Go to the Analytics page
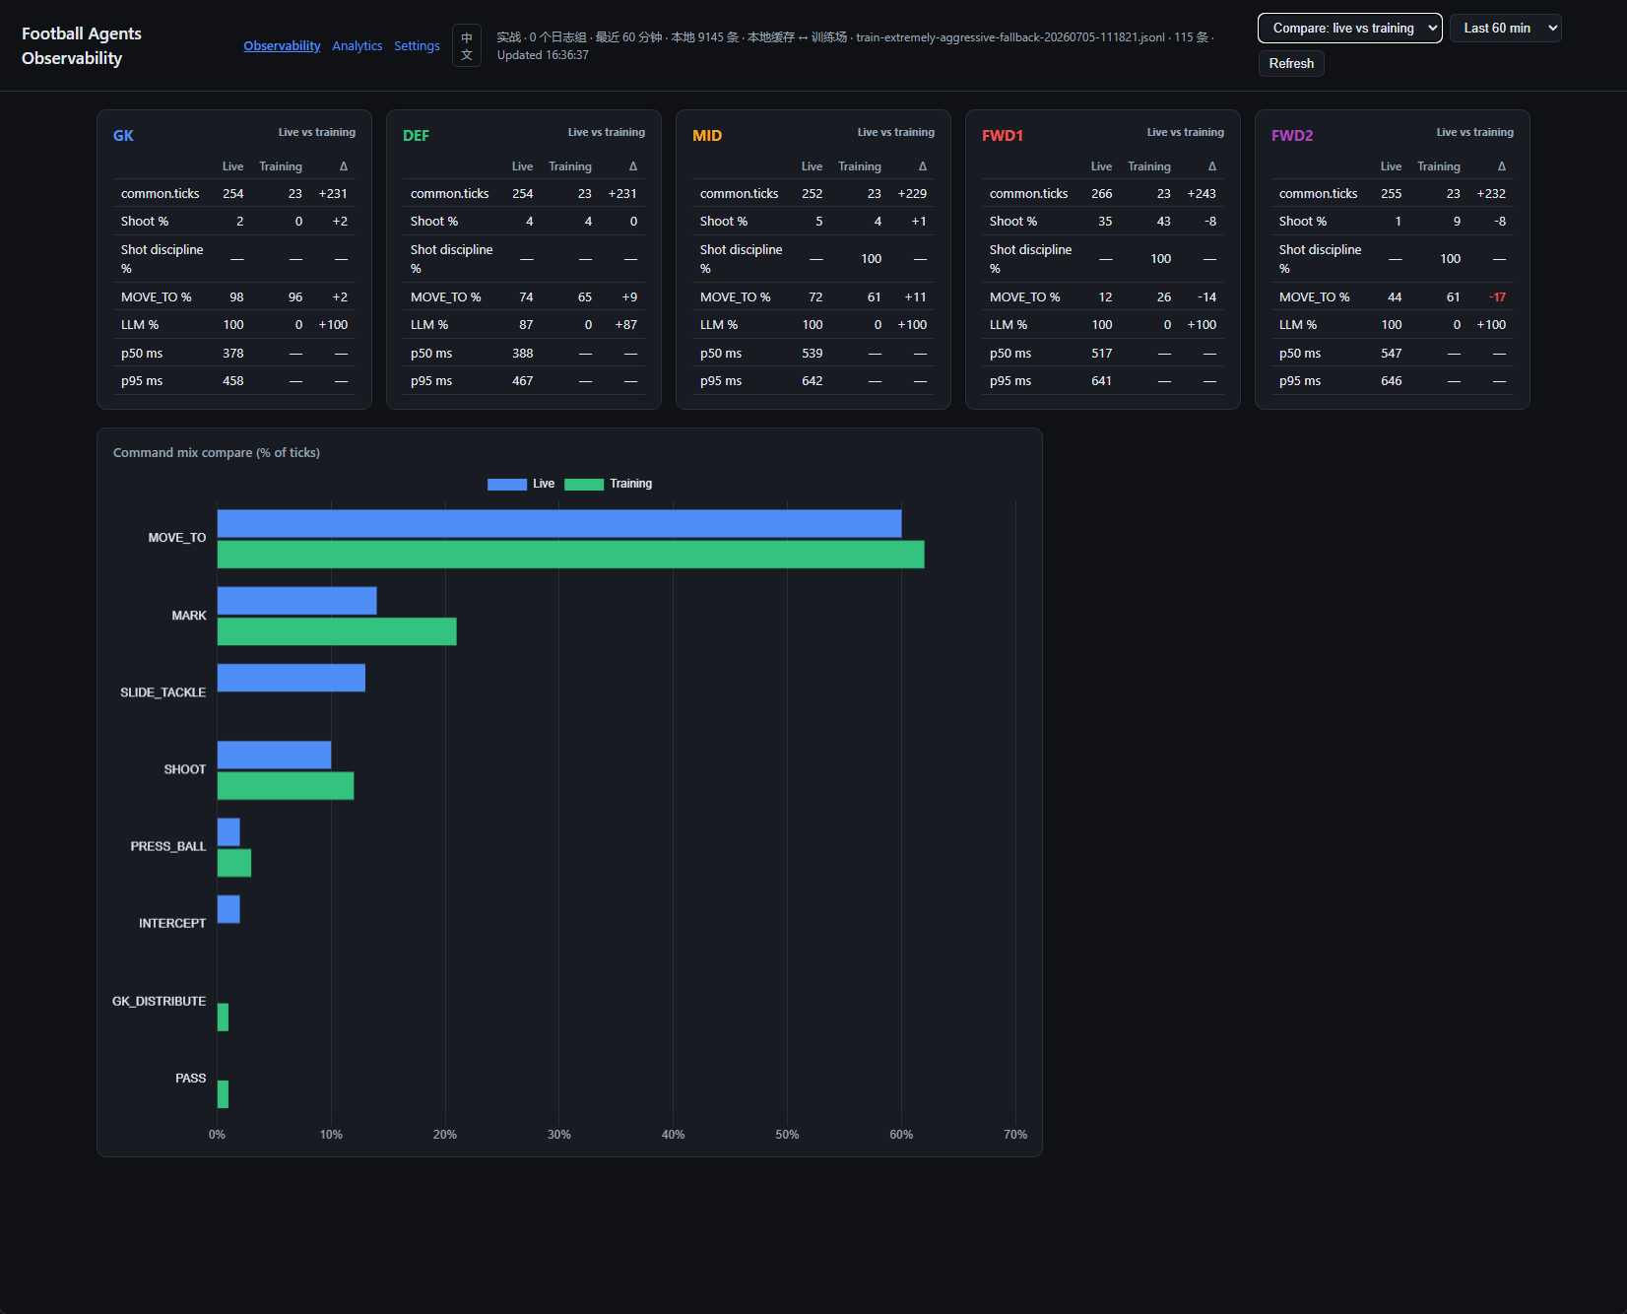This screenshot has width=1627, height=1314. tap(357, 45)
